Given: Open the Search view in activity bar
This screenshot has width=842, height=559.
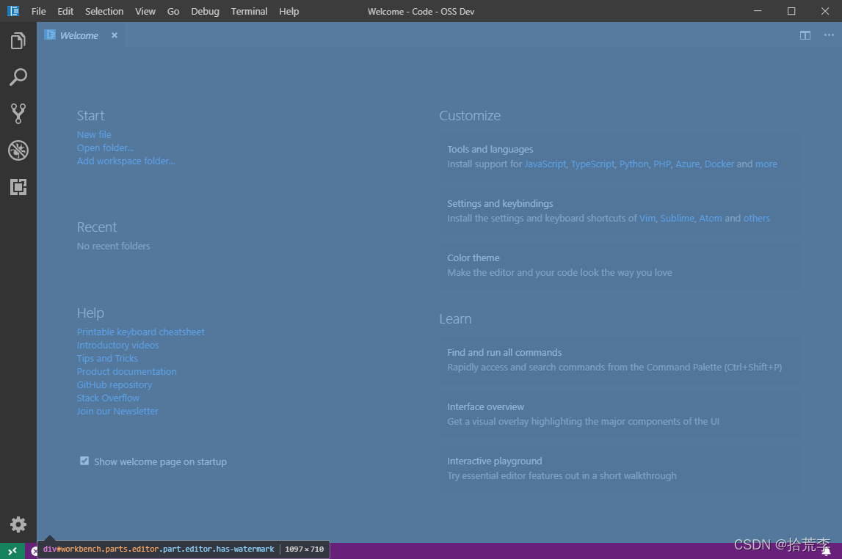Looking at the screenshot, I should click(18, 77).
